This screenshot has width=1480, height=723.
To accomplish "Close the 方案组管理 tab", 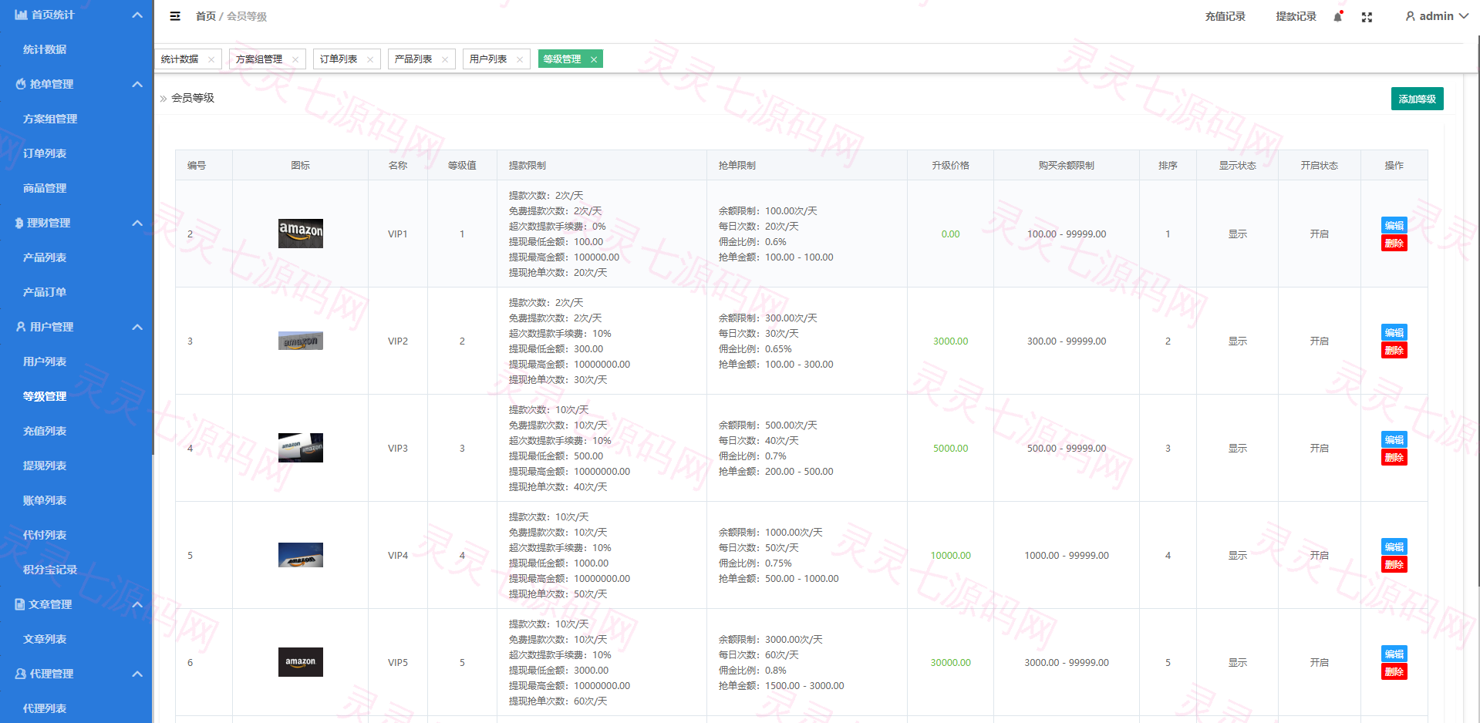I will (x=295, y=59).
